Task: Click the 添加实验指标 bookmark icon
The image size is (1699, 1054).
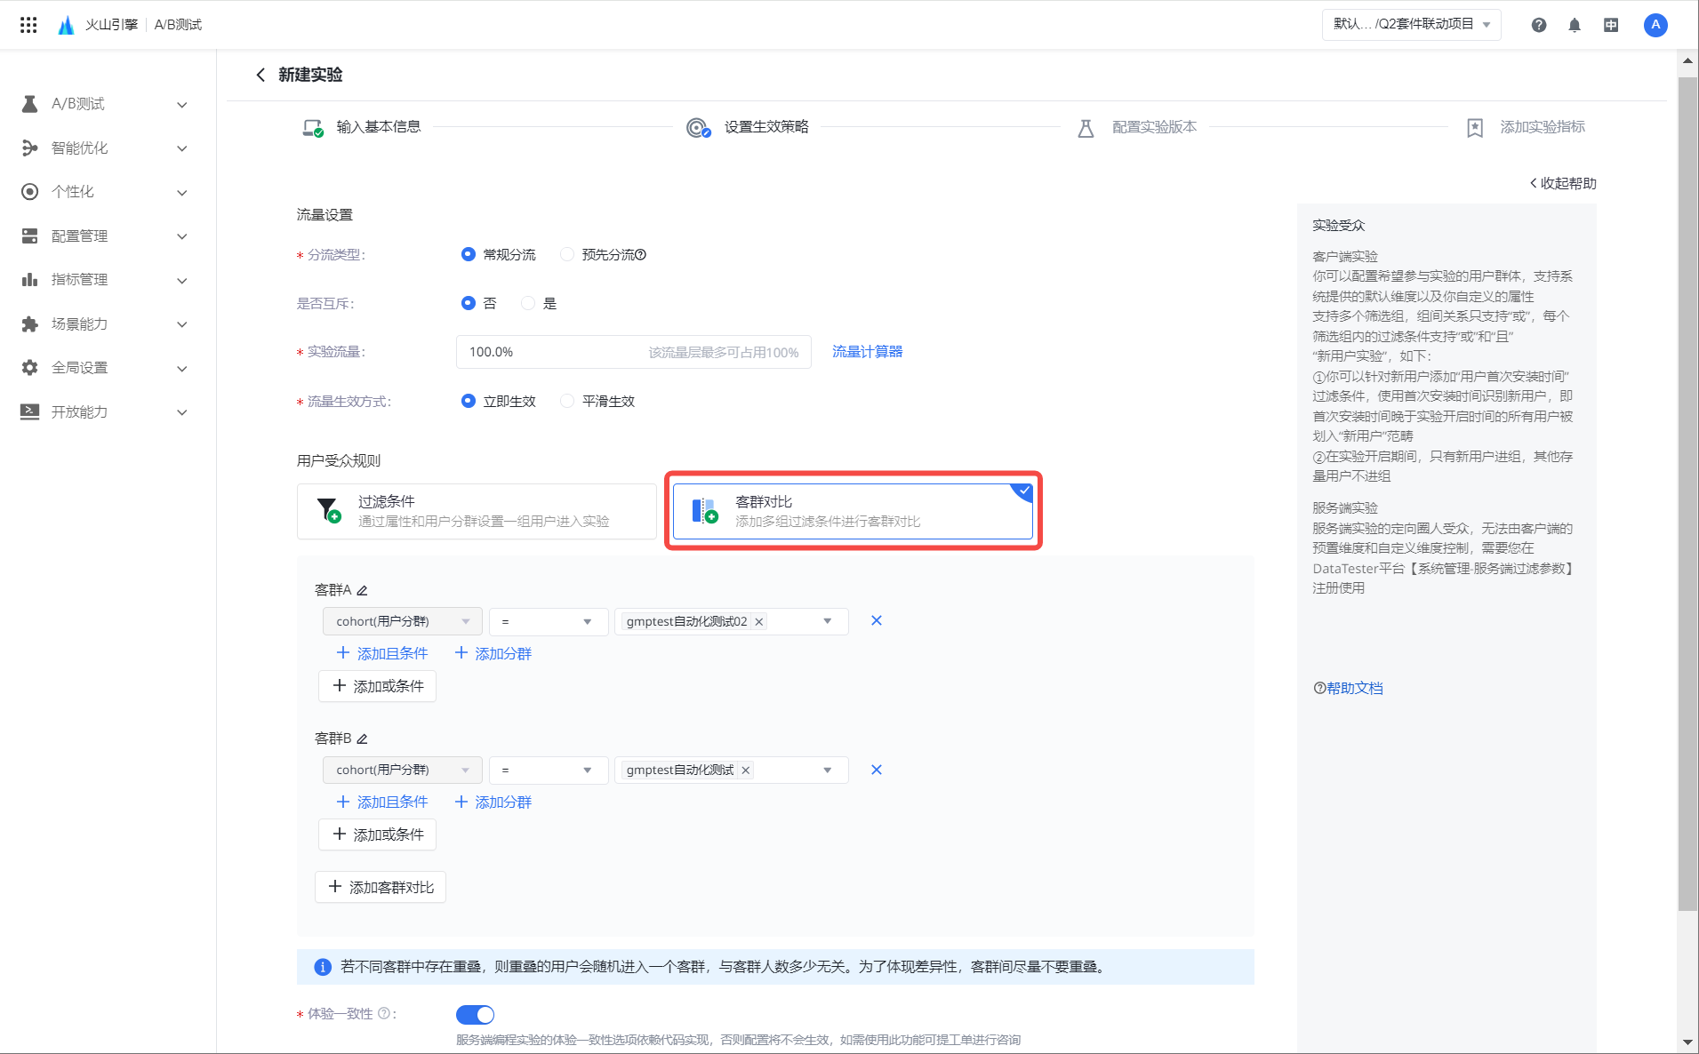Action: 1475,128
